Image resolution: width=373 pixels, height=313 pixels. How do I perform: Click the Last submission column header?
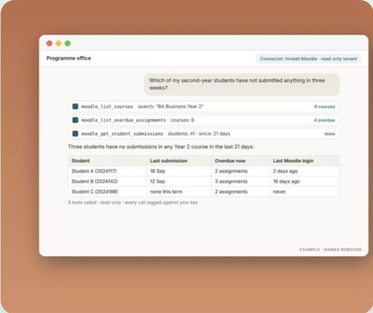pos(179,161)
